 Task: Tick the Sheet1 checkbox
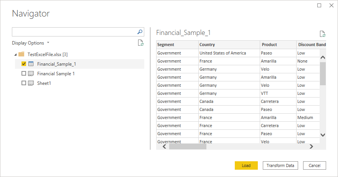24,83
